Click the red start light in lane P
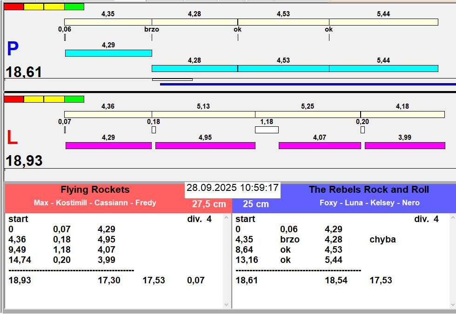Screen dimensions: 456x314 14,7
